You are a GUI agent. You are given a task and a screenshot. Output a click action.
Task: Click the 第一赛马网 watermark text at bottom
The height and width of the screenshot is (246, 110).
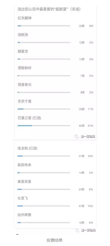point(88,230)
